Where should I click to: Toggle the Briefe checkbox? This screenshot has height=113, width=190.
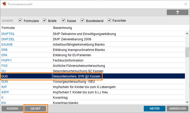[x=43, y=20]
